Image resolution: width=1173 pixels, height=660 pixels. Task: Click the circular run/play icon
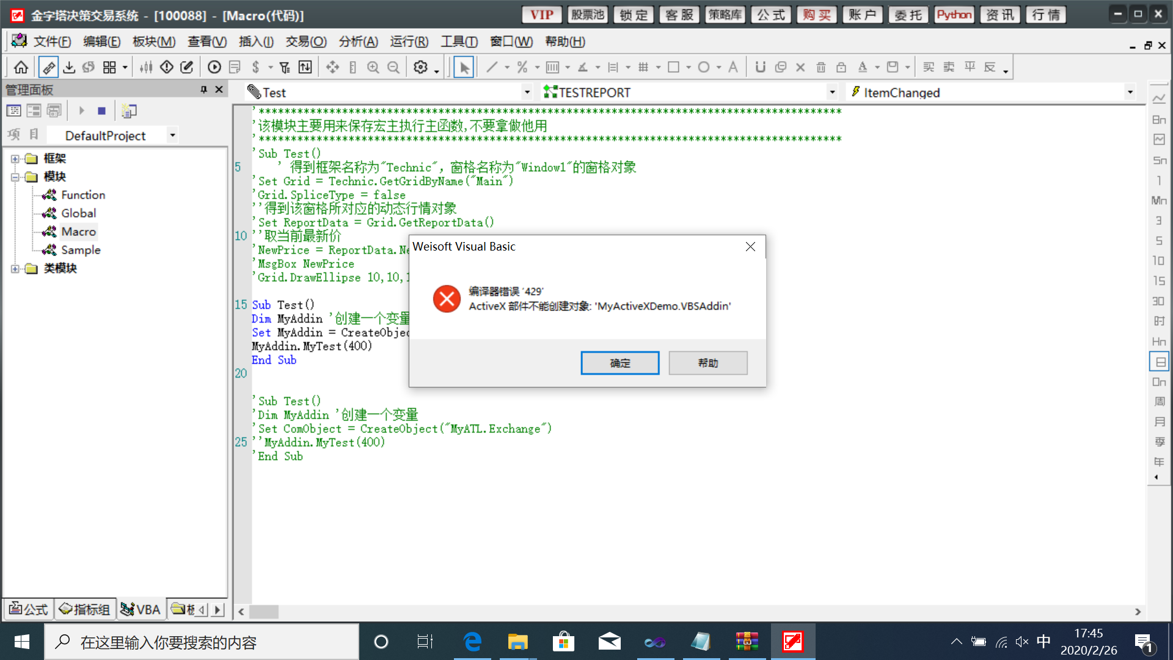pos(214,67)
